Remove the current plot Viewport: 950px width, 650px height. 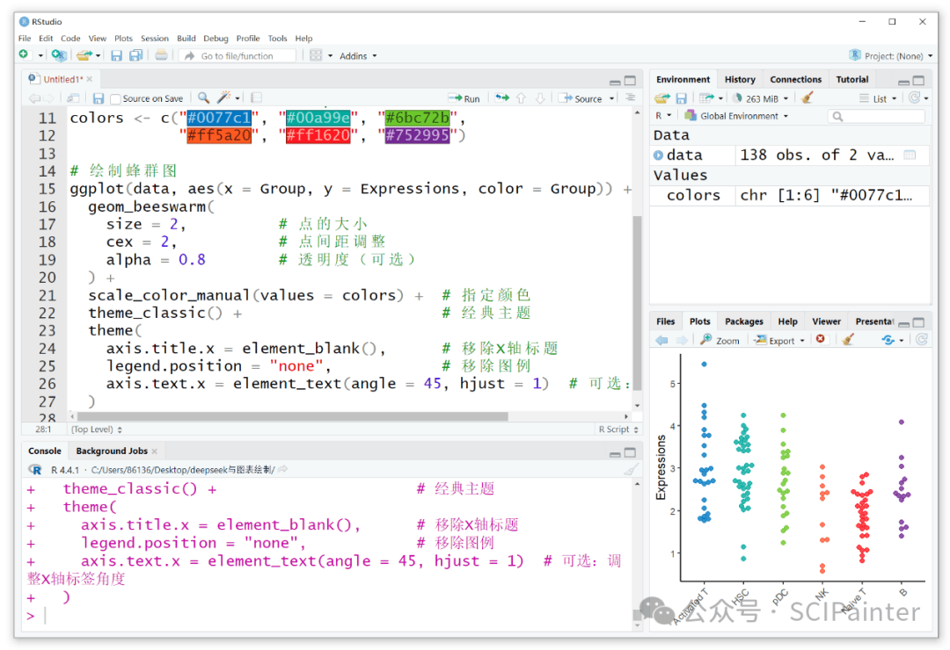pos(821,340)
